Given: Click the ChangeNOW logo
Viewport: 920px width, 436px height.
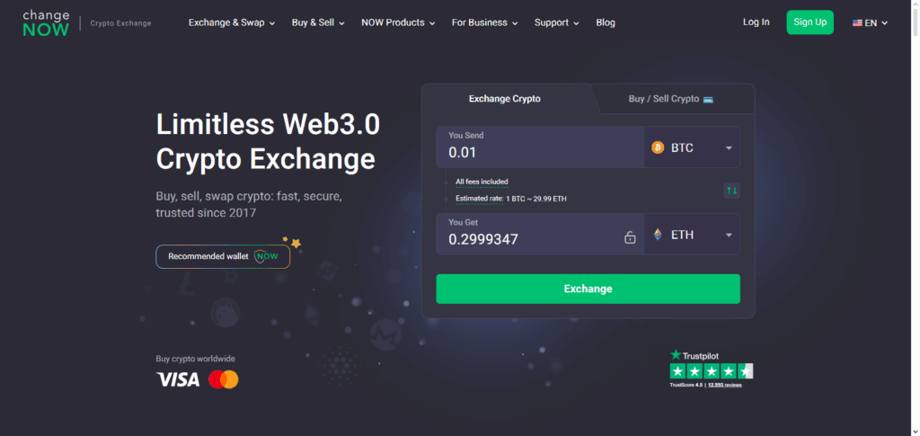Looking at the screenshot, I should (46, 23).
